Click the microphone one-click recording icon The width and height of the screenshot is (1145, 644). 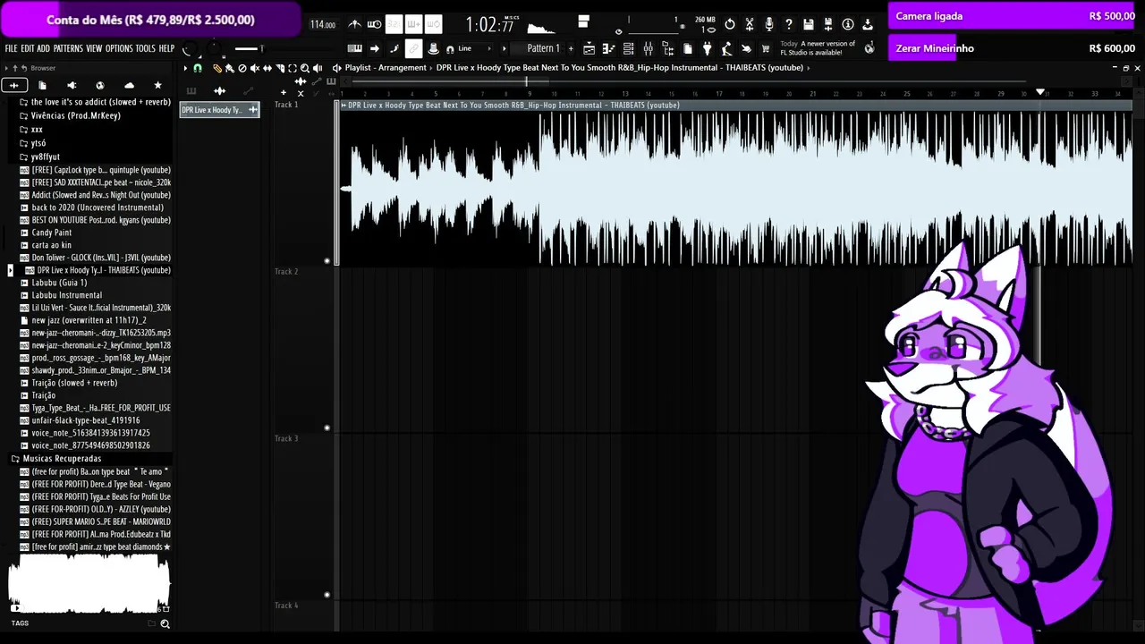(x=769, y=24)
